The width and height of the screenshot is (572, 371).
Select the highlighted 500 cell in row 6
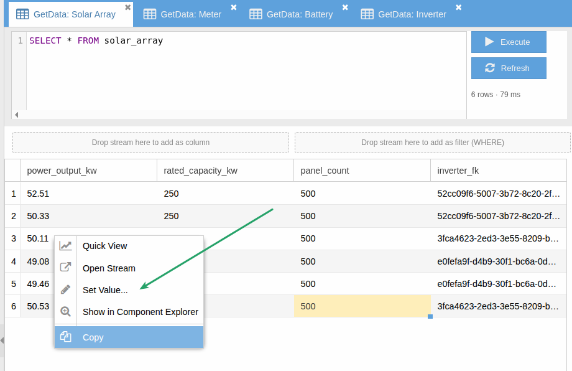tap(362, 306)
